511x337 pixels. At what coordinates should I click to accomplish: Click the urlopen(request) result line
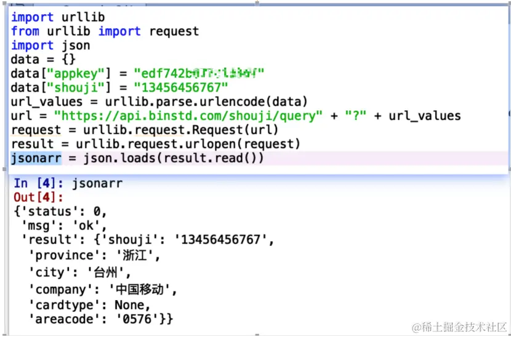(x=155, y=144)
